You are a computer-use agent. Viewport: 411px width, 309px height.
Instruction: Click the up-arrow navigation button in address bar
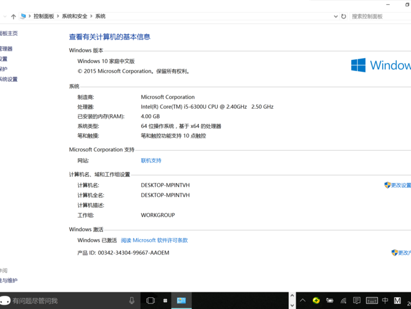click(x=14, y=17)
